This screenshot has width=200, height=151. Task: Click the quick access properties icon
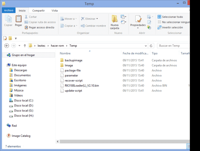coord(5,38)
